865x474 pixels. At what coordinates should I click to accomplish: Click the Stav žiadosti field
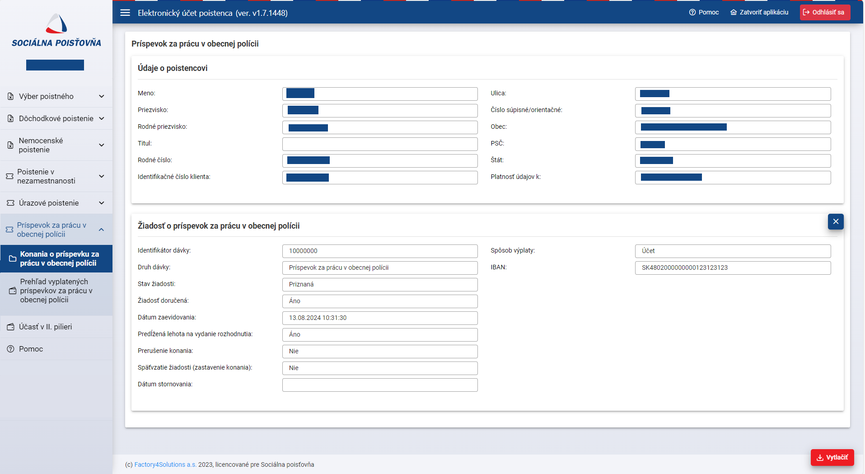point(379,284)
